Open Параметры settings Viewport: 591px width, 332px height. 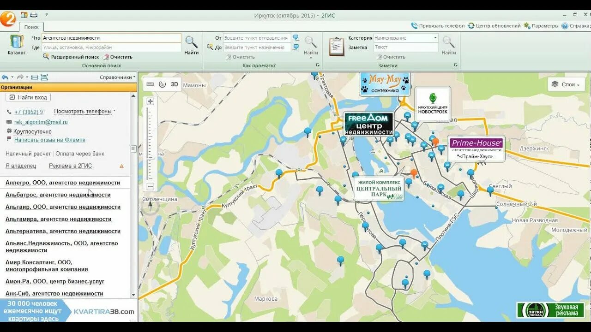tap(541, 26)
